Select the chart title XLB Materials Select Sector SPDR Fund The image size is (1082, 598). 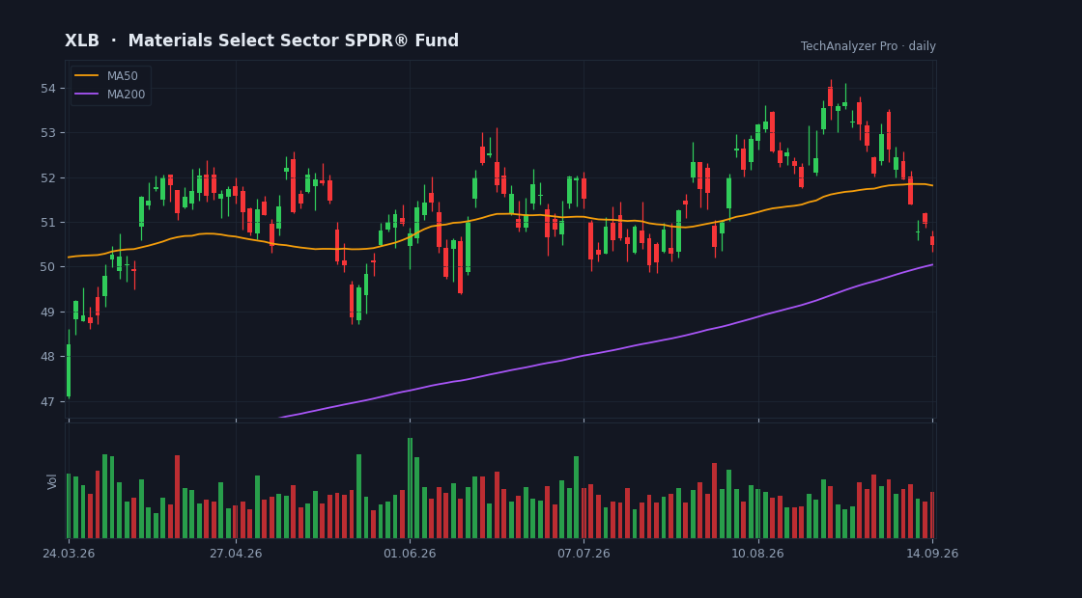(x=262, y=41)
